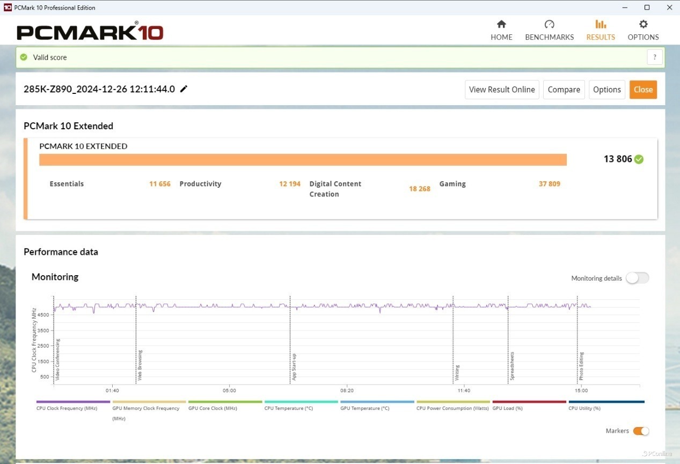Click the Compare button
This screenshot has height=464, width=680.
point(564,90)
